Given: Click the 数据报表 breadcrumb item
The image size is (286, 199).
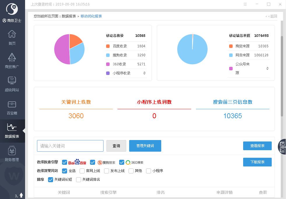Looking at the screenshot, I should [x=69, y=16].
